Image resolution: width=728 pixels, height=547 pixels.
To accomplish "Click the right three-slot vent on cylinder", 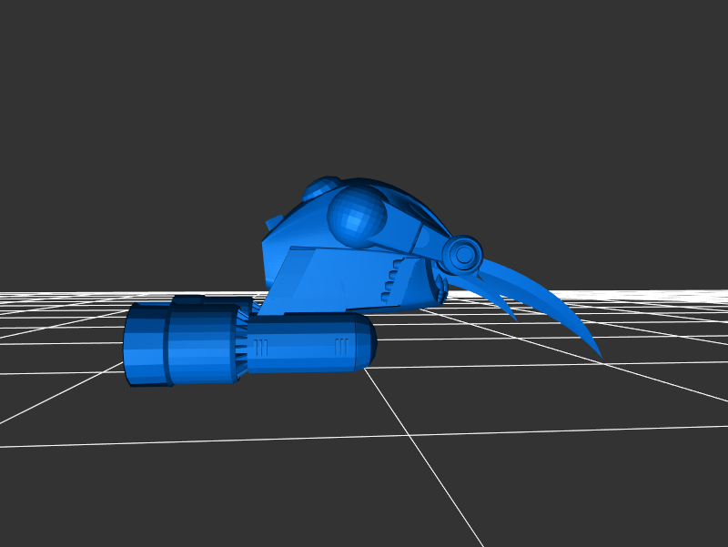I will pyautogui.click(x=342, y=346).
